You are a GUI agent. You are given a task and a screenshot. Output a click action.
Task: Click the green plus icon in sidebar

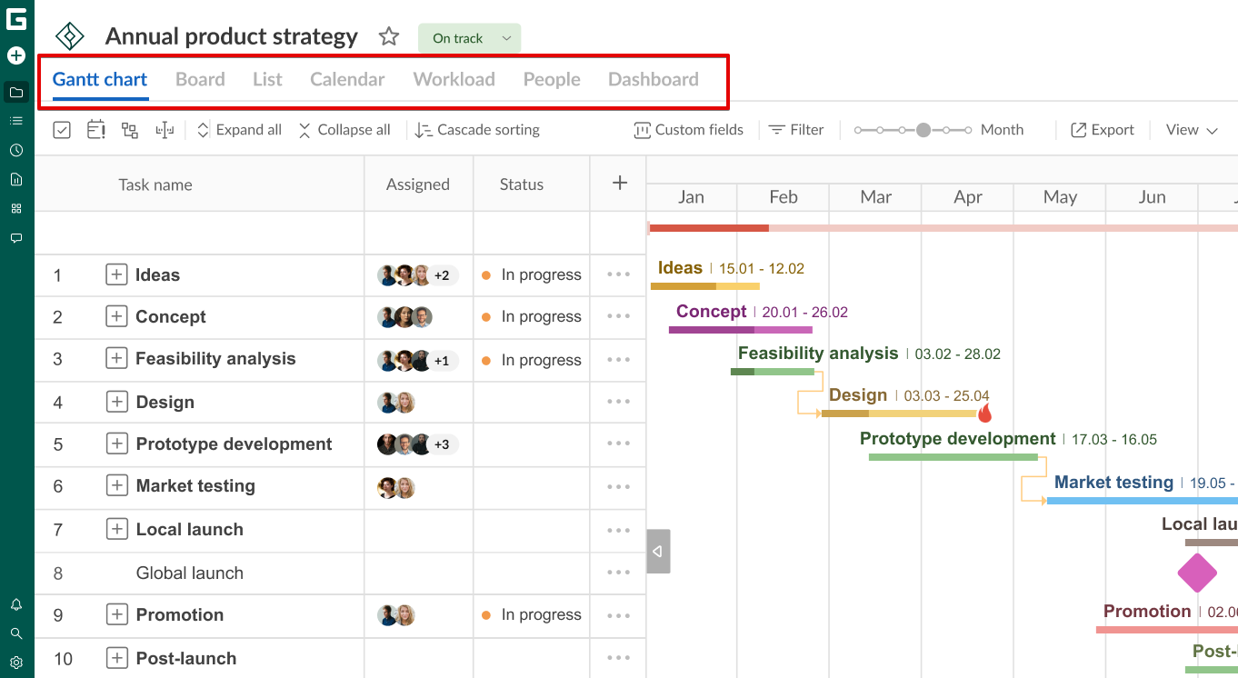16,55
